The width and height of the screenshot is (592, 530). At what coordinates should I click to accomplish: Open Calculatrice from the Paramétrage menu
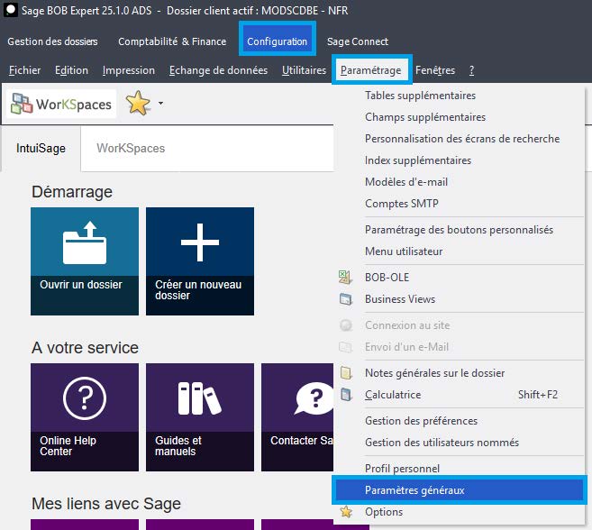click(x=392, y=395)
